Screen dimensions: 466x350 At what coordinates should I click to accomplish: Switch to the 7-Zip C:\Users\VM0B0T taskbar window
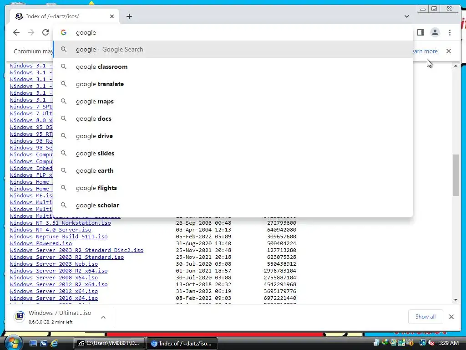coord(109,343)
